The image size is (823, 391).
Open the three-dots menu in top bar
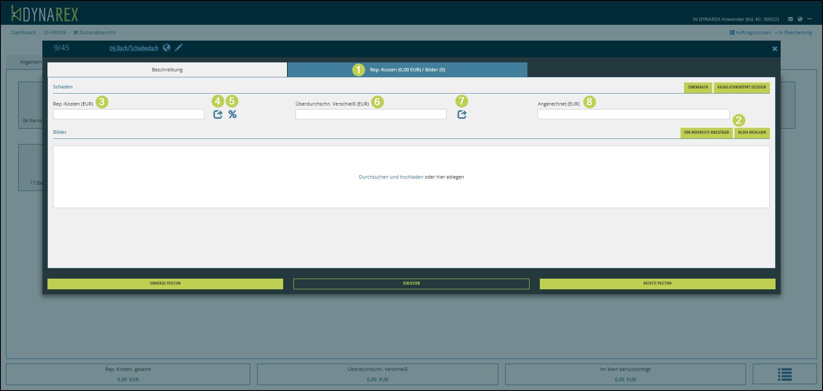coord(810,19)
